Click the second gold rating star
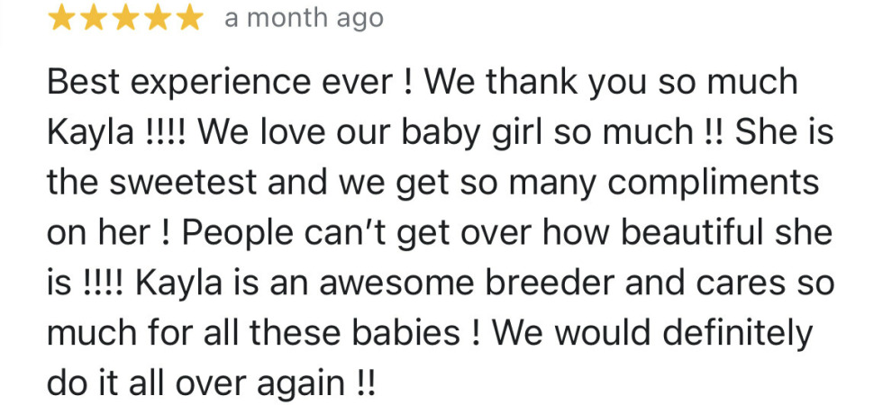 [x=94, y=18]
